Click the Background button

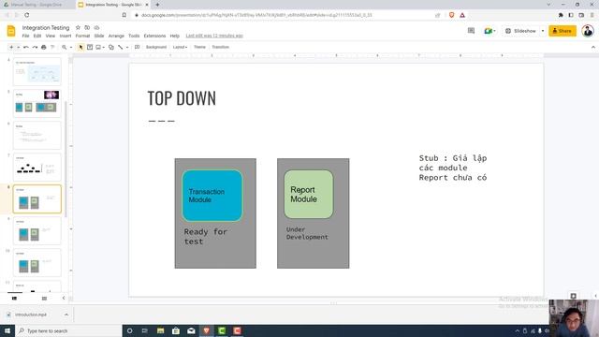156,47
